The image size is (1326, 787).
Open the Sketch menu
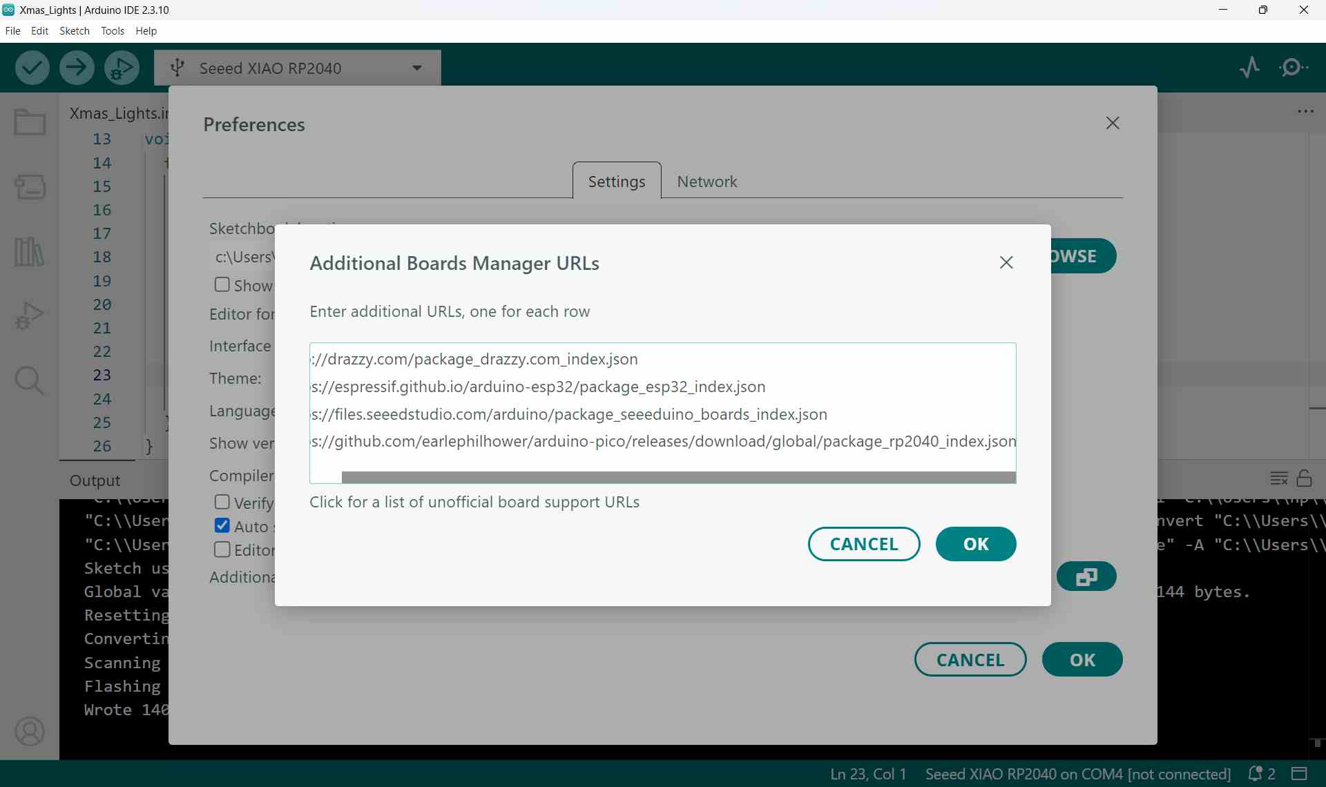click(x=75, y=31)
